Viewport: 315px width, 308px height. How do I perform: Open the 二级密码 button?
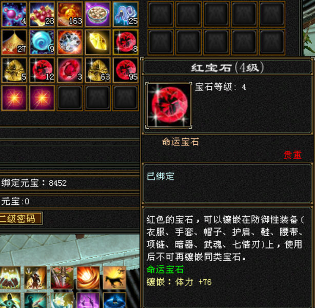(x=21, y=219)
